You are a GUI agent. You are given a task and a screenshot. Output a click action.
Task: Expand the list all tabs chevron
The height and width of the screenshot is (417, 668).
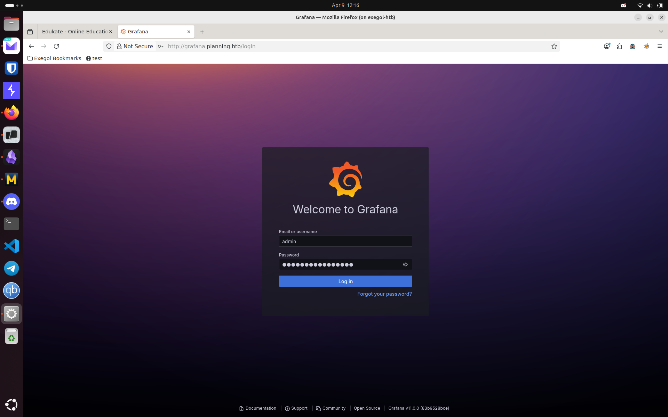661,32
